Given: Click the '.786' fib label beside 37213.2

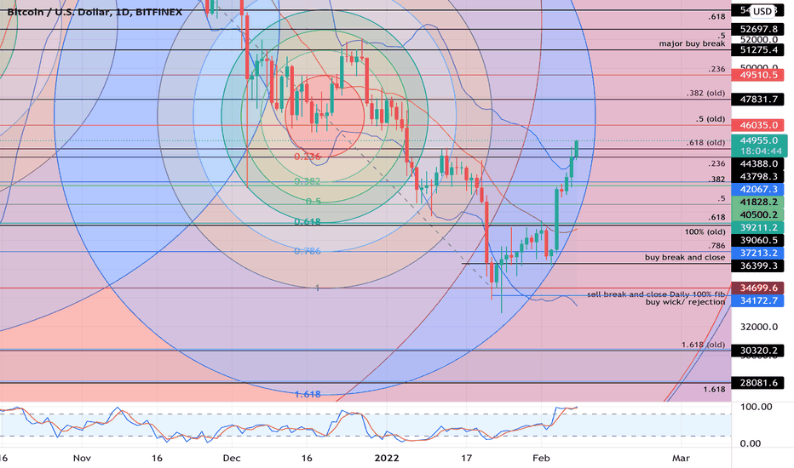Looking at the screenshot, I should tap(716, 246).
